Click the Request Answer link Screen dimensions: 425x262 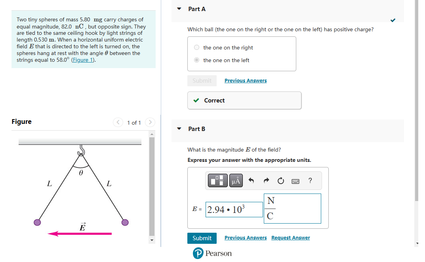click(291, 237)
